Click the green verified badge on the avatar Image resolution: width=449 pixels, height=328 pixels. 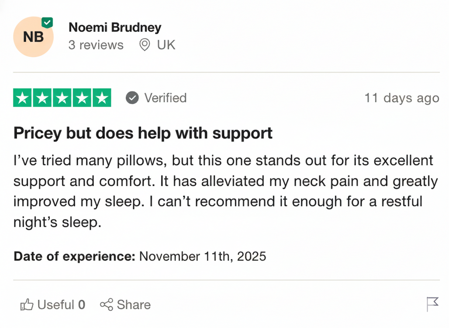[x=47, y=23]
